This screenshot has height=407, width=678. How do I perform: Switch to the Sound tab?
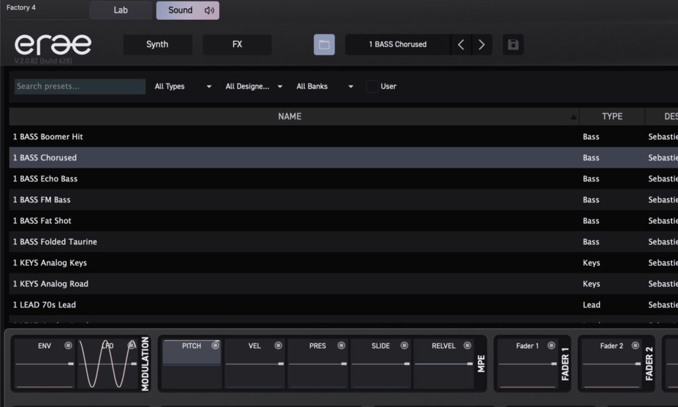(x=187, y=11)
